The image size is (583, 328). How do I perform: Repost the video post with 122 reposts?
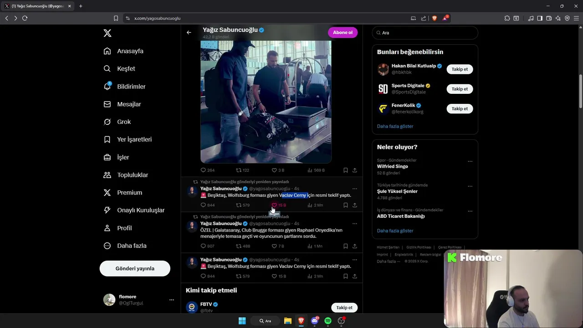242,170
